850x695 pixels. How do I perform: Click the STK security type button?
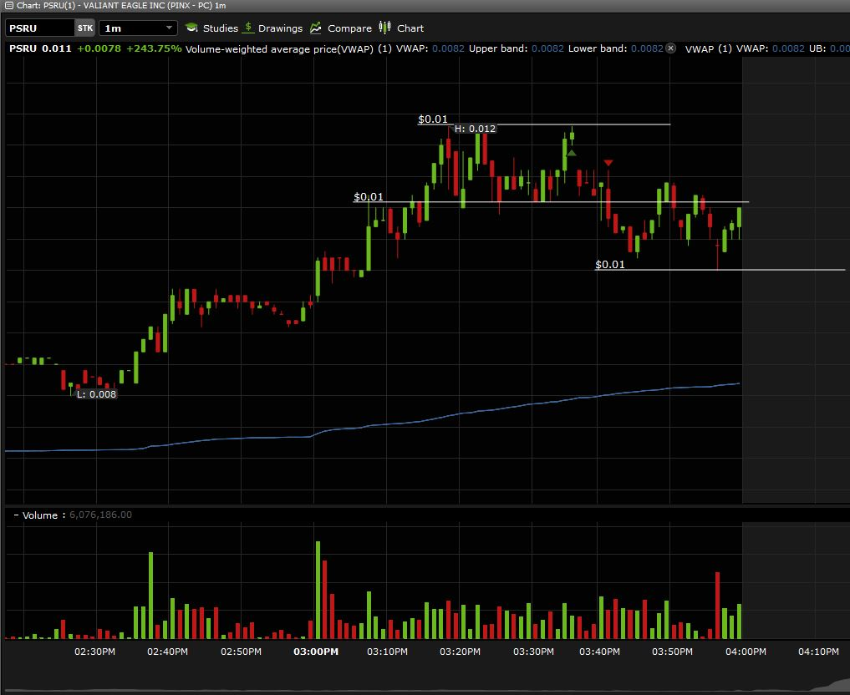85,28
